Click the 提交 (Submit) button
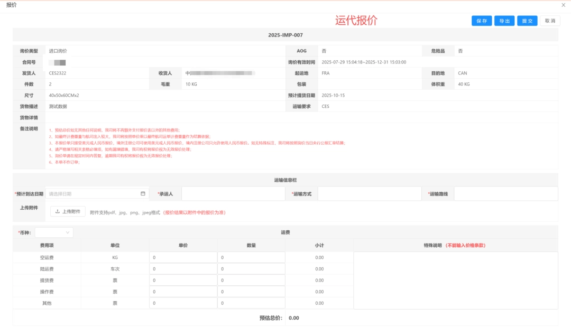The width and height of the screenshot is (571, 327). (527, 21)
